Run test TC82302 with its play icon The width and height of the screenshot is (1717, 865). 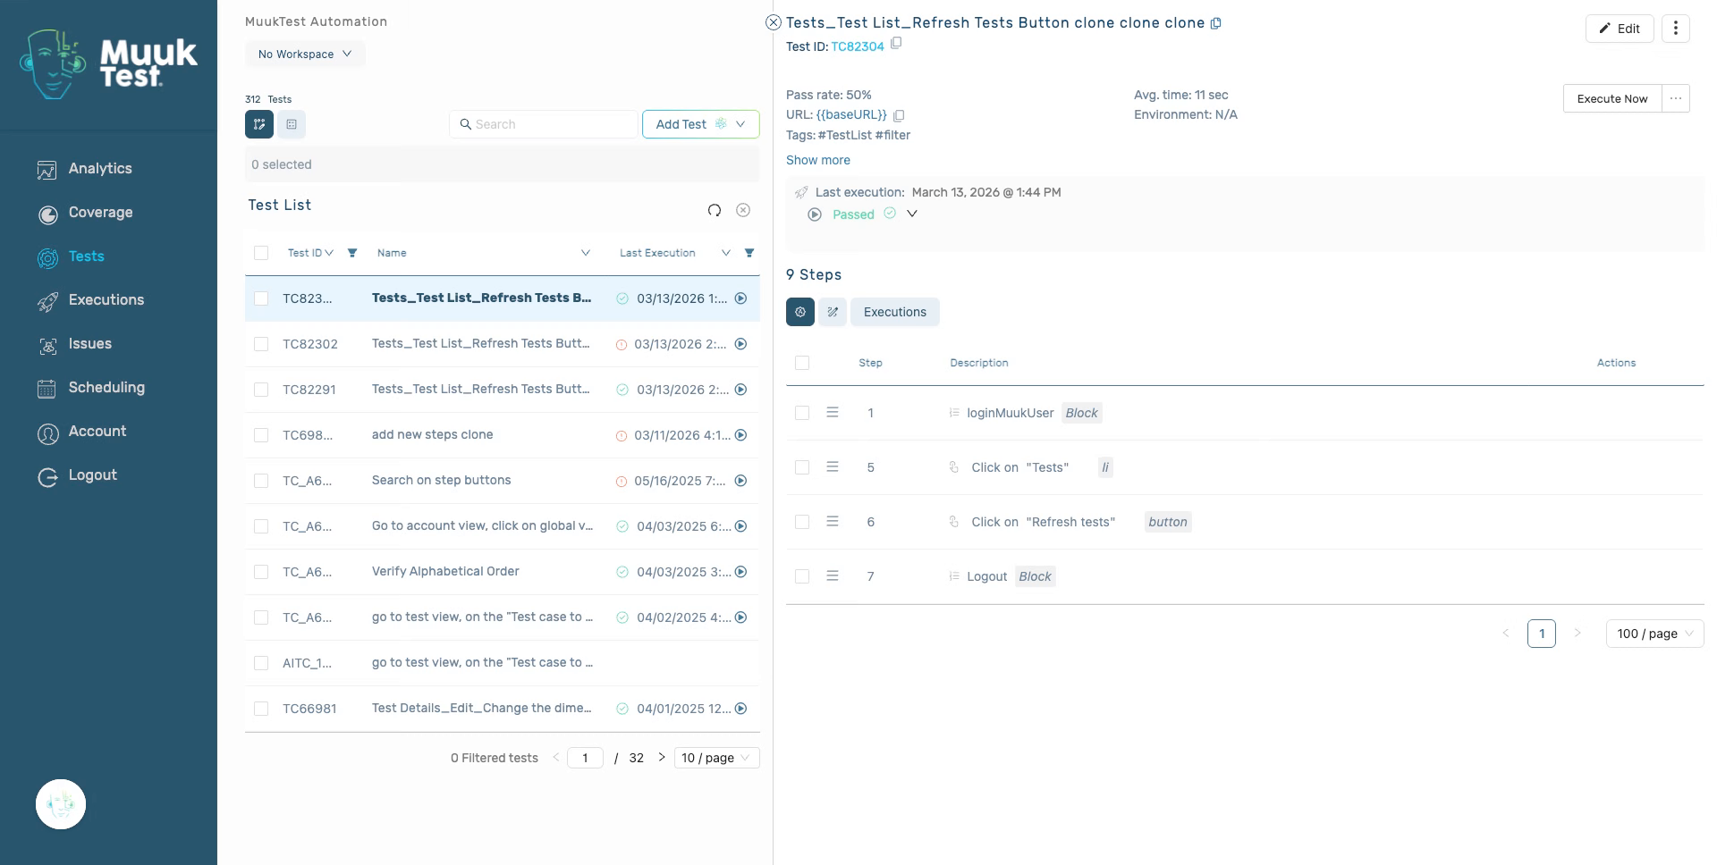[740, 344]
